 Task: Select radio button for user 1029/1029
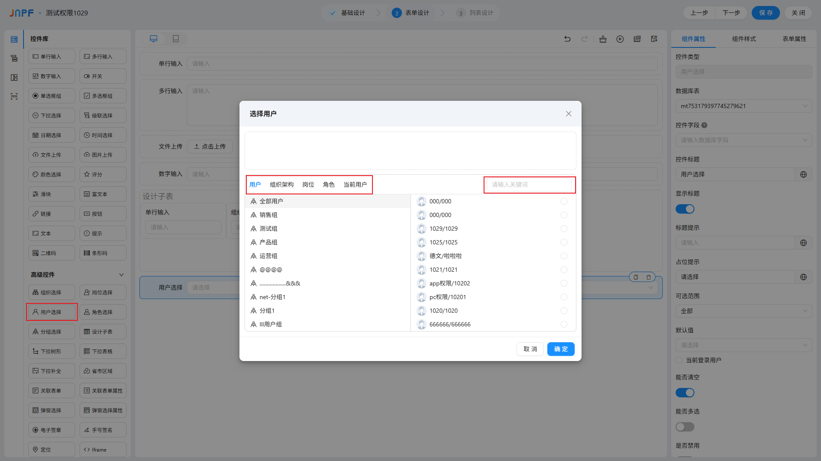click(x=564, y=229)
